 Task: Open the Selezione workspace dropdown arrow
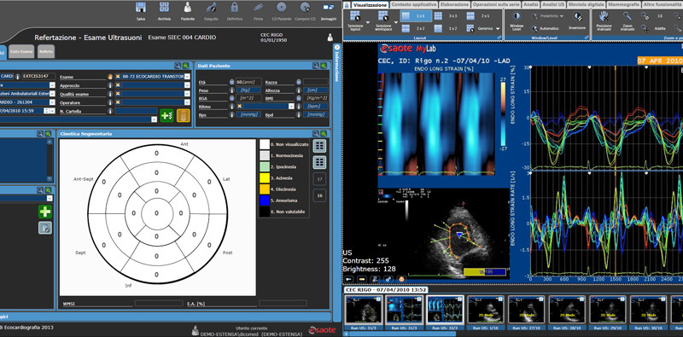pos(396,22)
